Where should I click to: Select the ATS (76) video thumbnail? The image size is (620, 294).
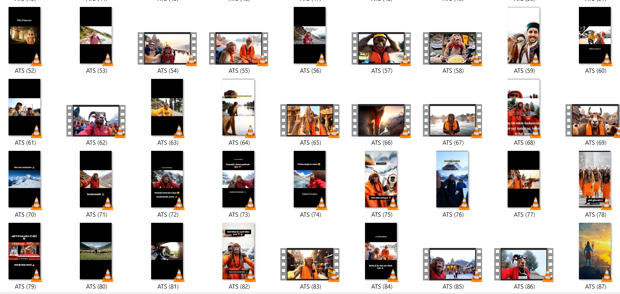[x=452, y=179]
